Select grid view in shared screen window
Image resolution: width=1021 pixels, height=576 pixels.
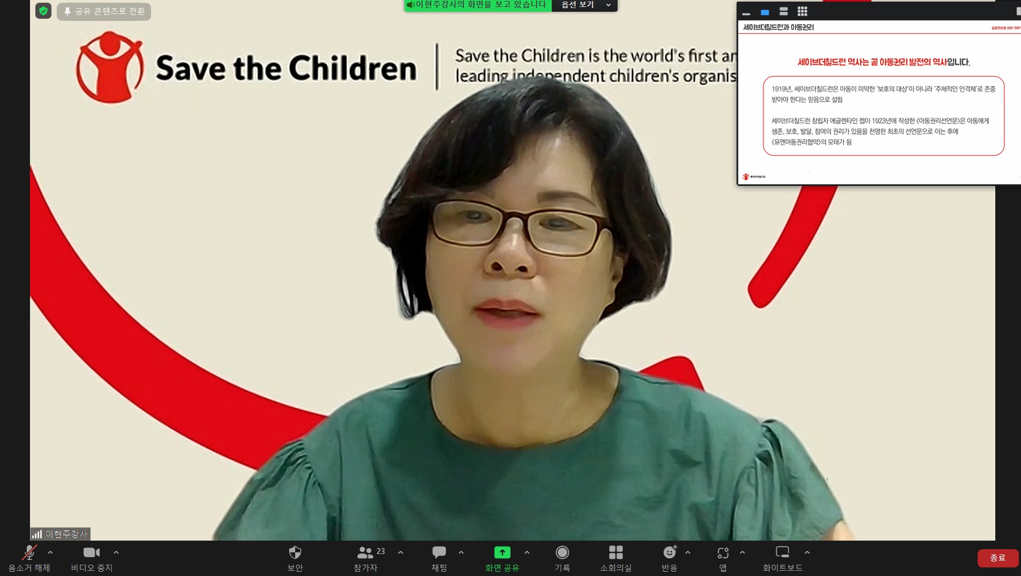pyautogui.click(x=802, y=11)
